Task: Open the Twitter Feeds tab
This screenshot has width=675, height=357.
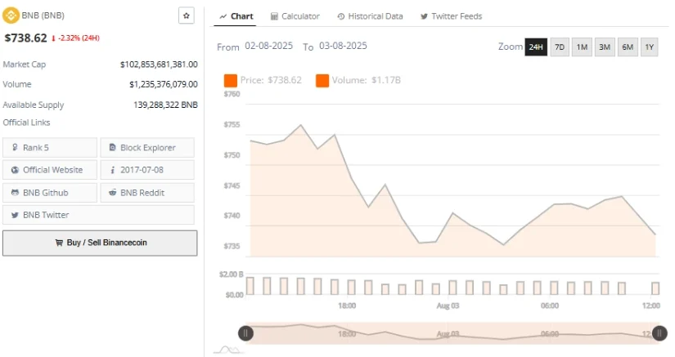Action: [451, 16]
